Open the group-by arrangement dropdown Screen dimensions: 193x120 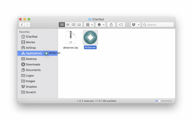pyautogui.click(x=89, y=25)
